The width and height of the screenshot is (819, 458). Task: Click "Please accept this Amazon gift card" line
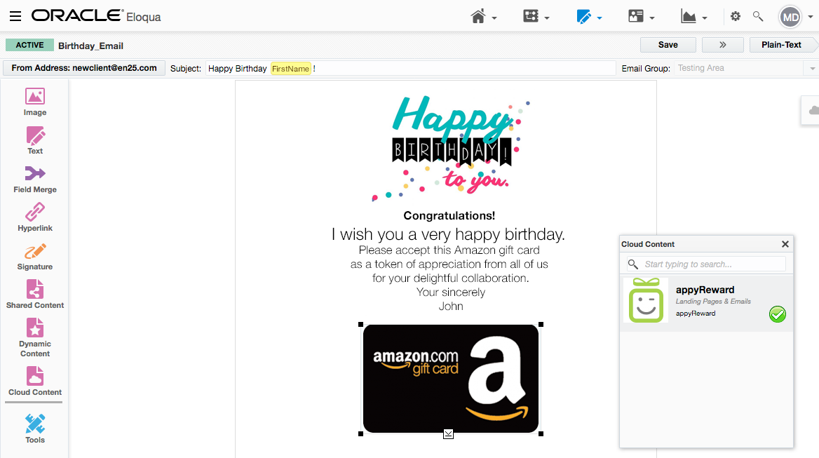[449, 250]
